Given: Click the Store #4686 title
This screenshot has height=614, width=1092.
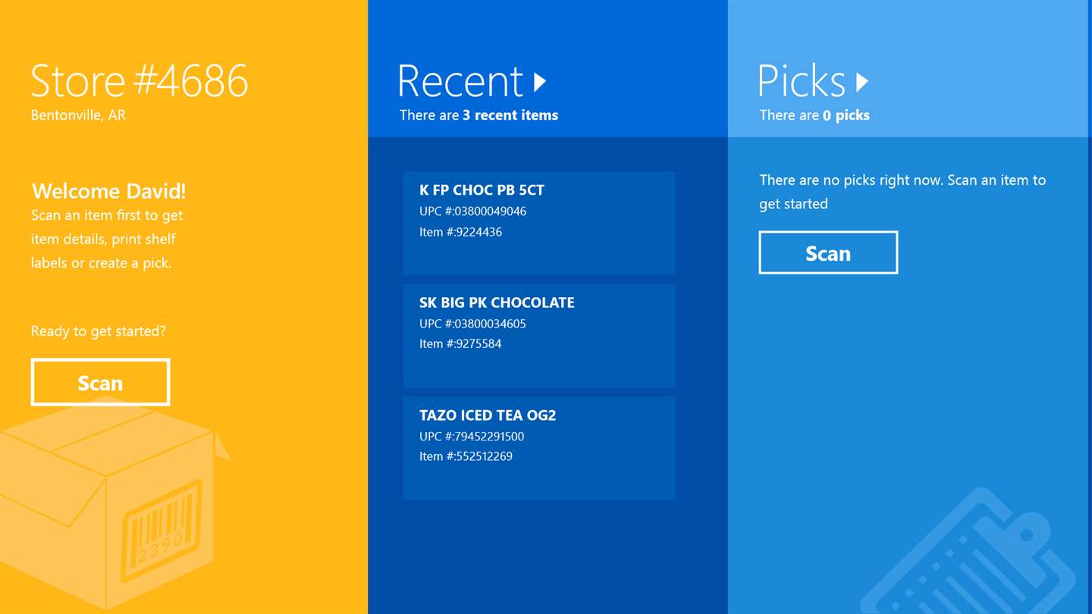Looking at the screenshot, I should tap(140, 80).
